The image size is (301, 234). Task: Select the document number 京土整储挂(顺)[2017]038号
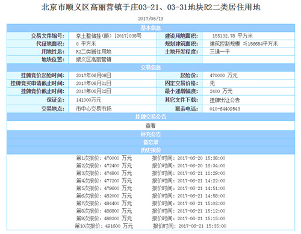108,36
